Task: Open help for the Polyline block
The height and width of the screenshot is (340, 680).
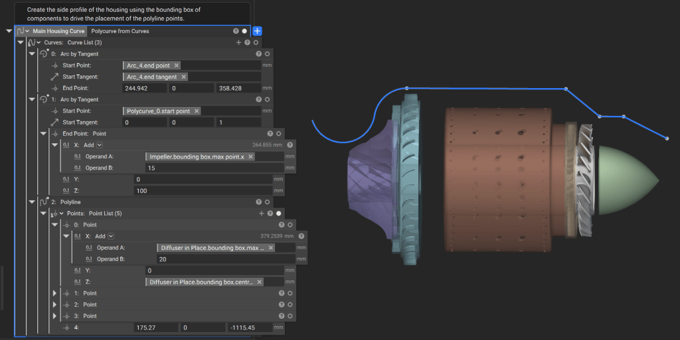Action: 259,201
